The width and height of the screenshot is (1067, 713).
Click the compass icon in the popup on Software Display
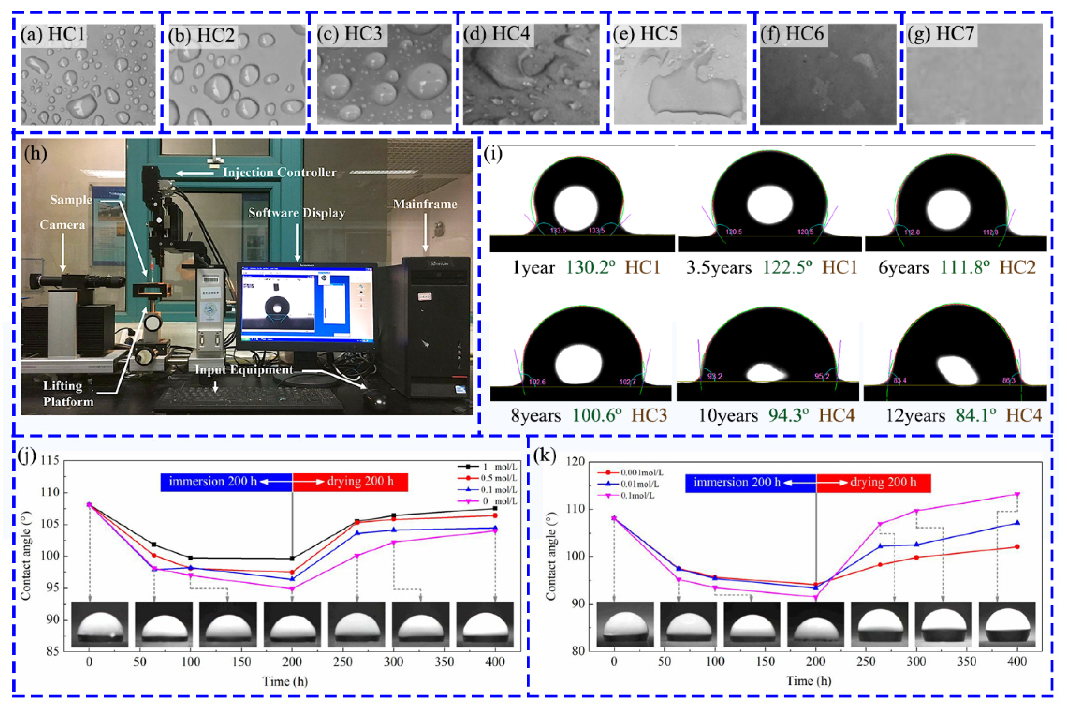[x=324, y=278]
